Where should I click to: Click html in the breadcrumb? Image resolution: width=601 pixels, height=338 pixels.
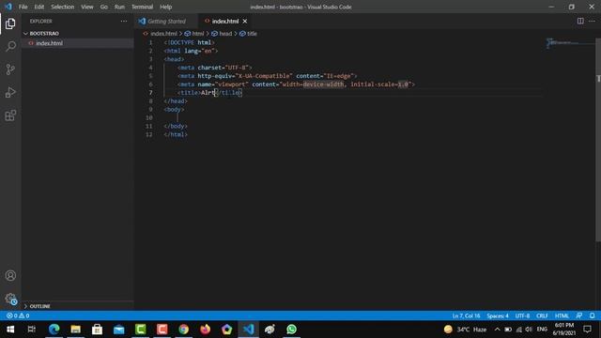198,34
